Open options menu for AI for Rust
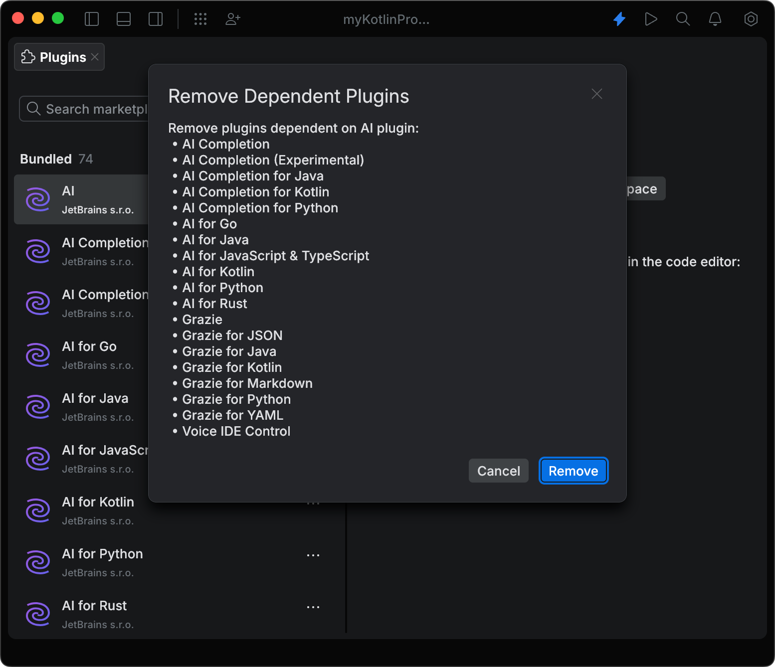Image resolution: width=775 pixels, height=667 pixels. [x=313, y=607]
